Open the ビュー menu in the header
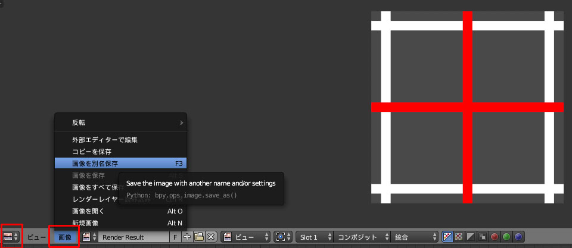 pos(37,237)
